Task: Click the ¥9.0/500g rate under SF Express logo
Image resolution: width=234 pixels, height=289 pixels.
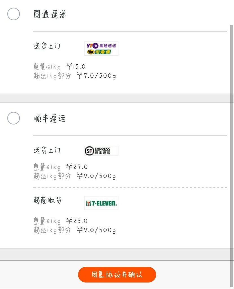Action: (x=74, y=176)
